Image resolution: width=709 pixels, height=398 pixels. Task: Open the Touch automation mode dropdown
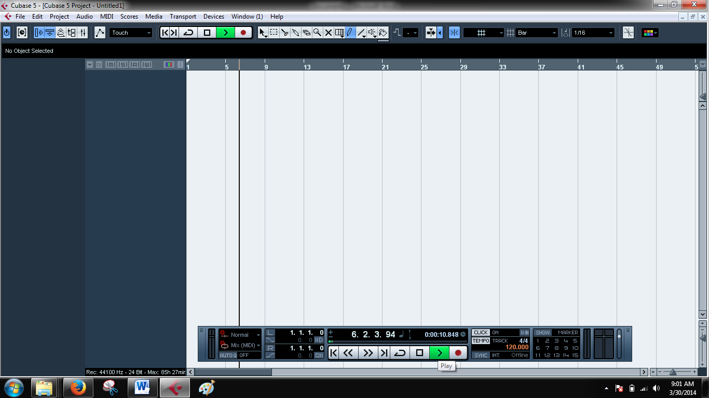click(131, 32)
